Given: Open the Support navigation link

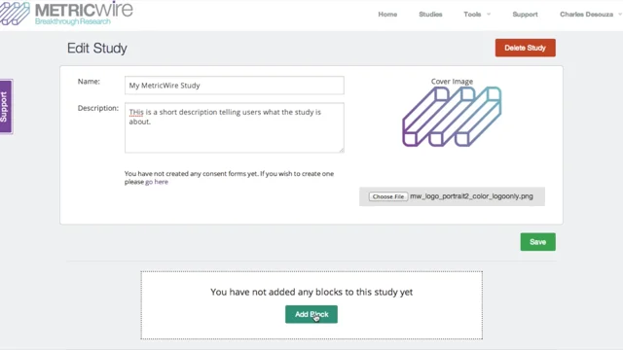Looking at the screenshot, I should coord(525,15).
